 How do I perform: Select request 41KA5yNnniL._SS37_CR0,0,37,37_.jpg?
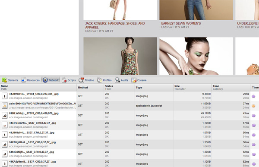click(32, 161)
